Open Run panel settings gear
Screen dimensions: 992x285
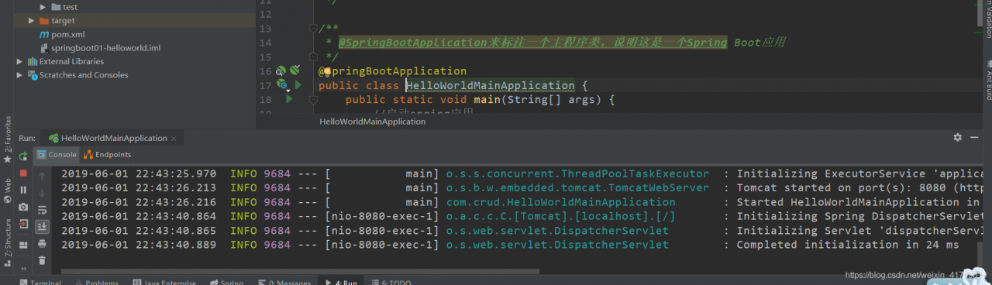click(x=957, y=137)
